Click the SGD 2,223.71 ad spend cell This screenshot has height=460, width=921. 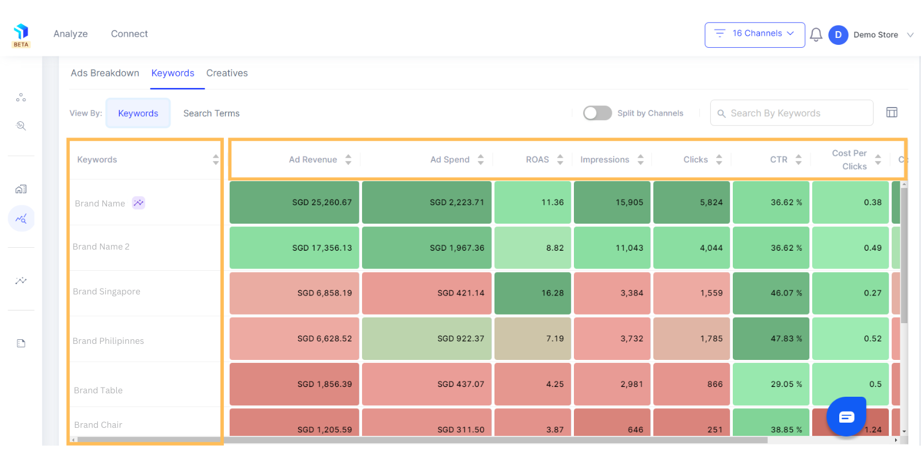pyautogui.click(x=427, y=202)
